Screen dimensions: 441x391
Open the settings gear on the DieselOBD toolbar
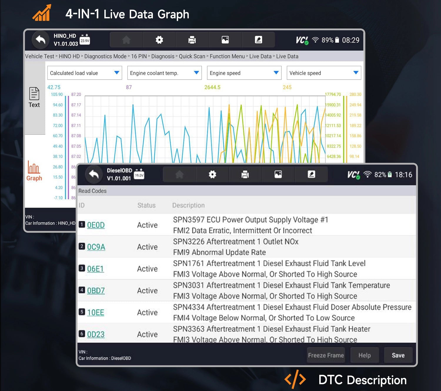click(x=212, y=174)
